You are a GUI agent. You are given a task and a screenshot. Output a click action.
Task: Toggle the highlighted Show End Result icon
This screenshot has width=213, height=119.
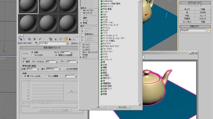tap(66, 39)
